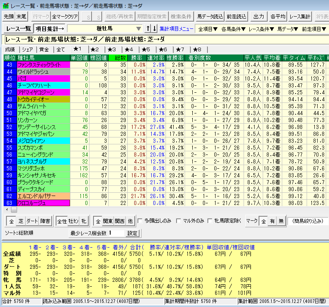Select 芝 track filter toggle
The width and height of the screenshot is (329, 307).
pos(21,221)
